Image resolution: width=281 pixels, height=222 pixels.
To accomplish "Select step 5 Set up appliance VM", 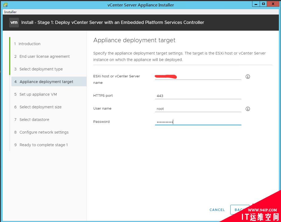I will (x=36, y=94).
